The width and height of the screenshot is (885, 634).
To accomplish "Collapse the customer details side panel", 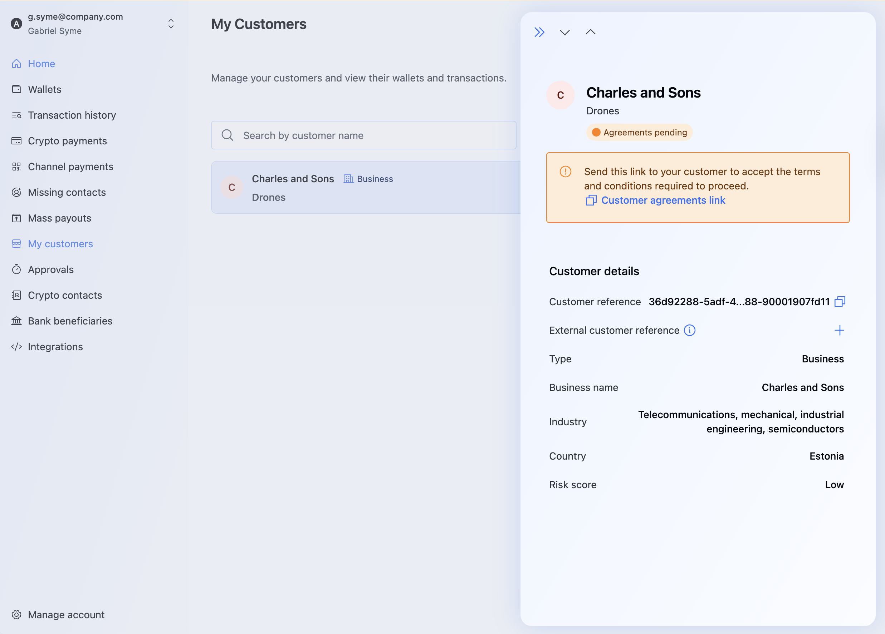I will [x=539, y=32].
